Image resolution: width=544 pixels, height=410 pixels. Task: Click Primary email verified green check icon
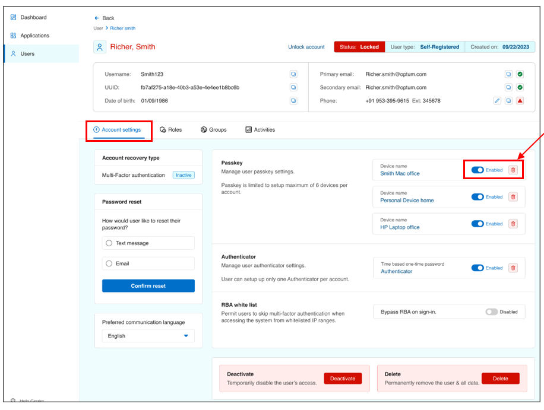pos(520,74)
